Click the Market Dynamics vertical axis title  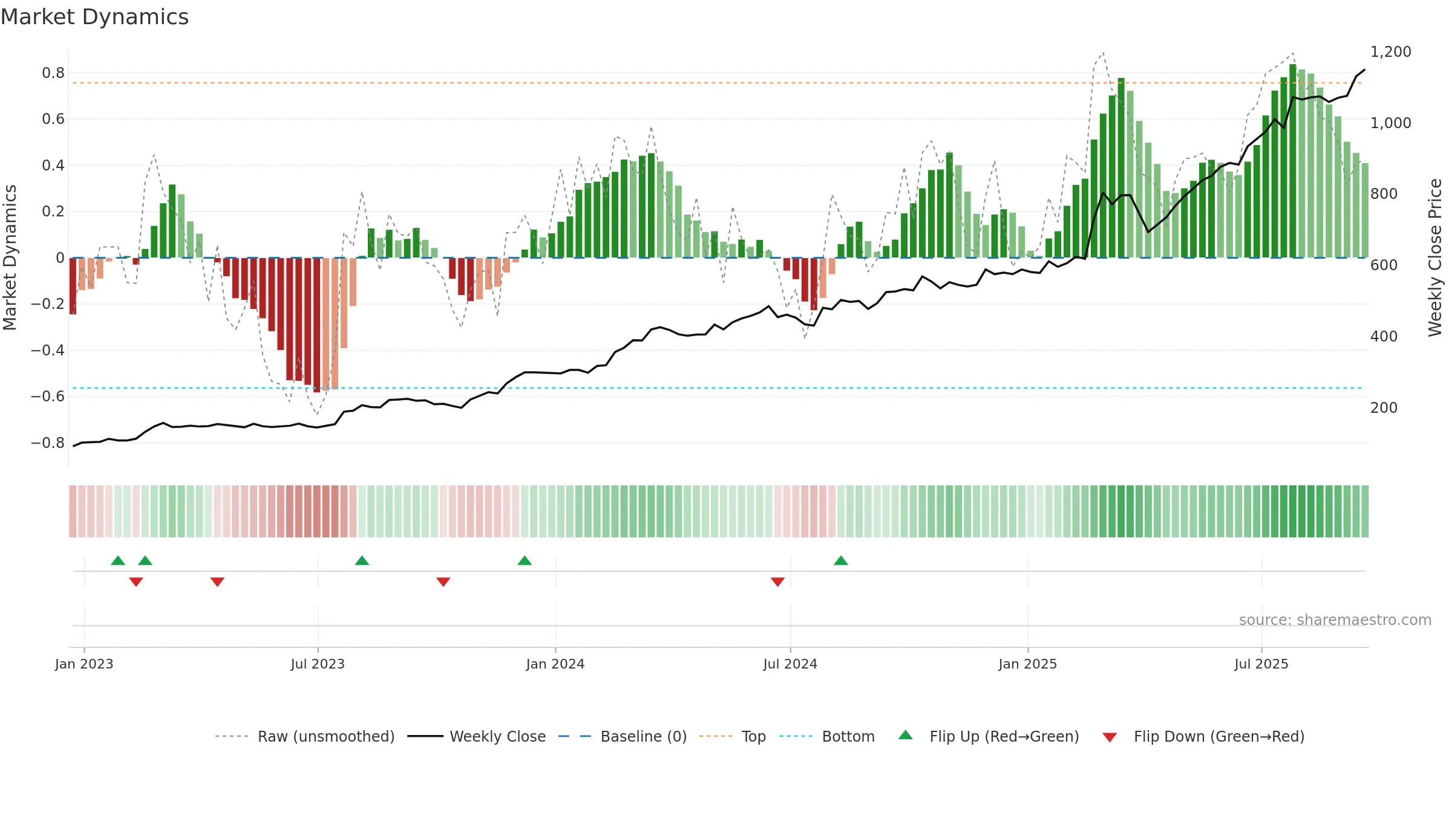(10, 257)
